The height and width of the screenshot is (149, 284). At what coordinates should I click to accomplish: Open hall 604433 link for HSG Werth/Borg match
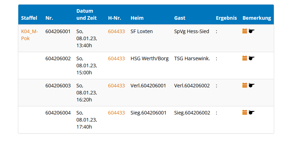(116, 58)
